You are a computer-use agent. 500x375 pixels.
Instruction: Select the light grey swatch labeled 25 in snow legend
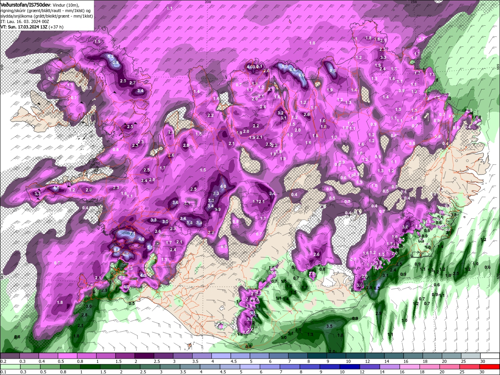[470, 356]
